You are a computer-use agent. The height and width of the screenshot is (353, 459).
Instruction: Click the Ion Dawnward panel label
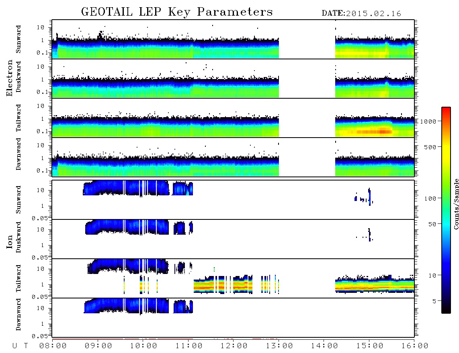[18, 314]
